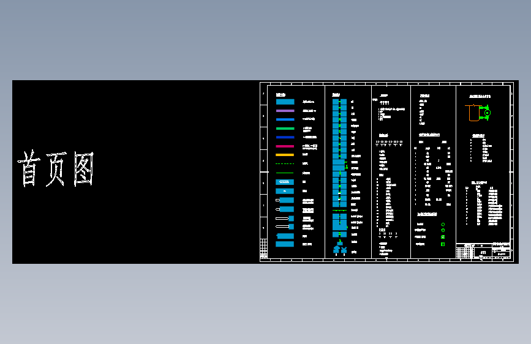Image resolution: width=531 pixels, height=344 pixels.
Task: Select the orange tank vessel symbol
Action: [473, 113]
